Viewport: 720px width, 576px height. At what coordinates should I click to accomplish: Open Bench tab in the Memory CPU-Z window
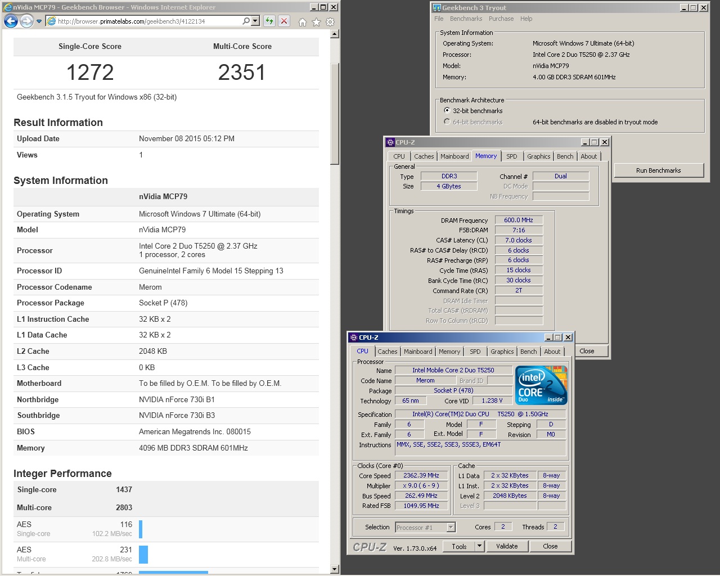pos(565,156)
